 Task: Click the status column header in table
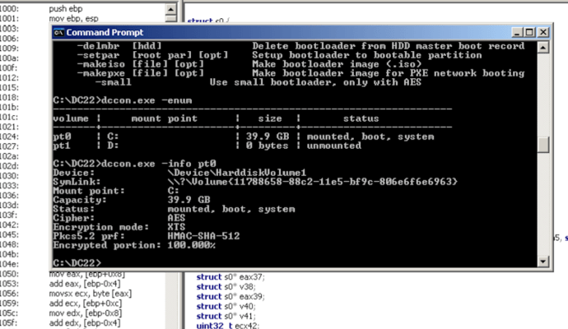(361, 118)
